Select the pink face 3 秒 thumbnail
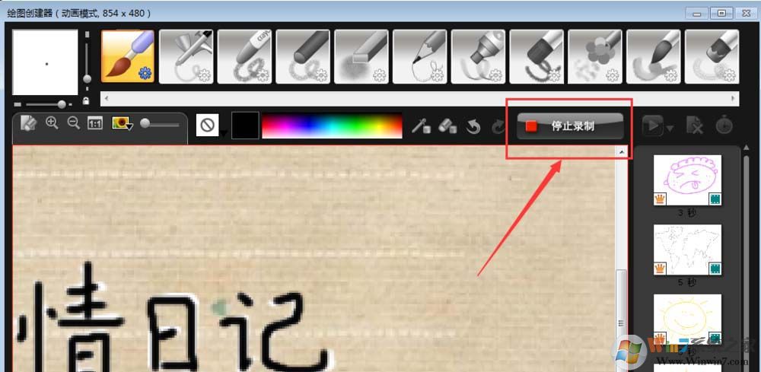Viewport: 761px width, 372px height. pyautogui.click(x=687, y=180)
